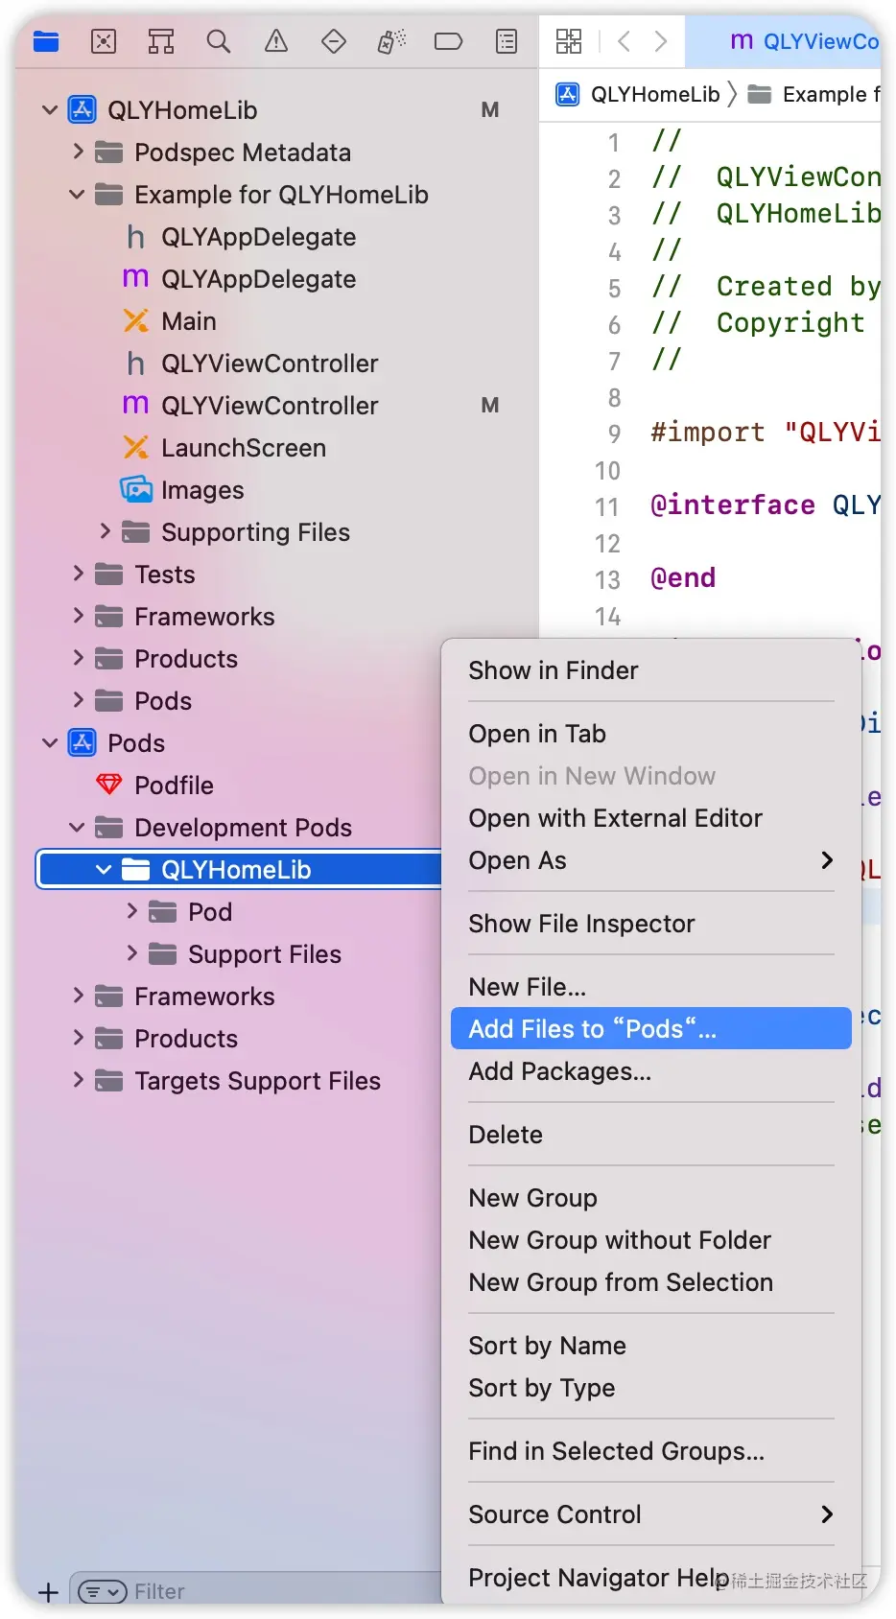Open the Find navigator magnifier icon
The height and width of the screenshot is (1619, 896).
(219, 41)
